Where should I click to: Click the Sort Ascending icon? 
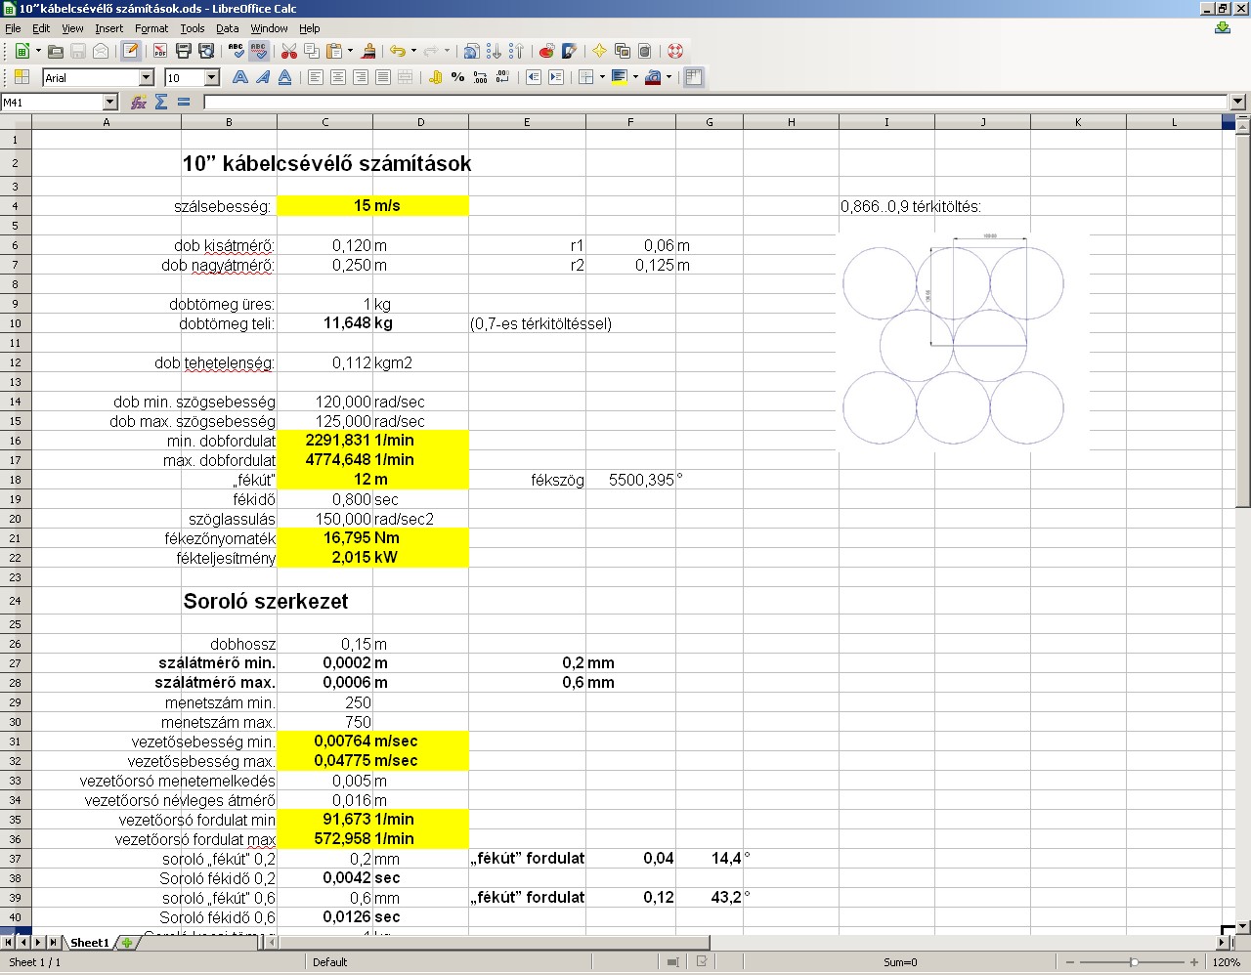pyautogui.click(x=494, y=51)
